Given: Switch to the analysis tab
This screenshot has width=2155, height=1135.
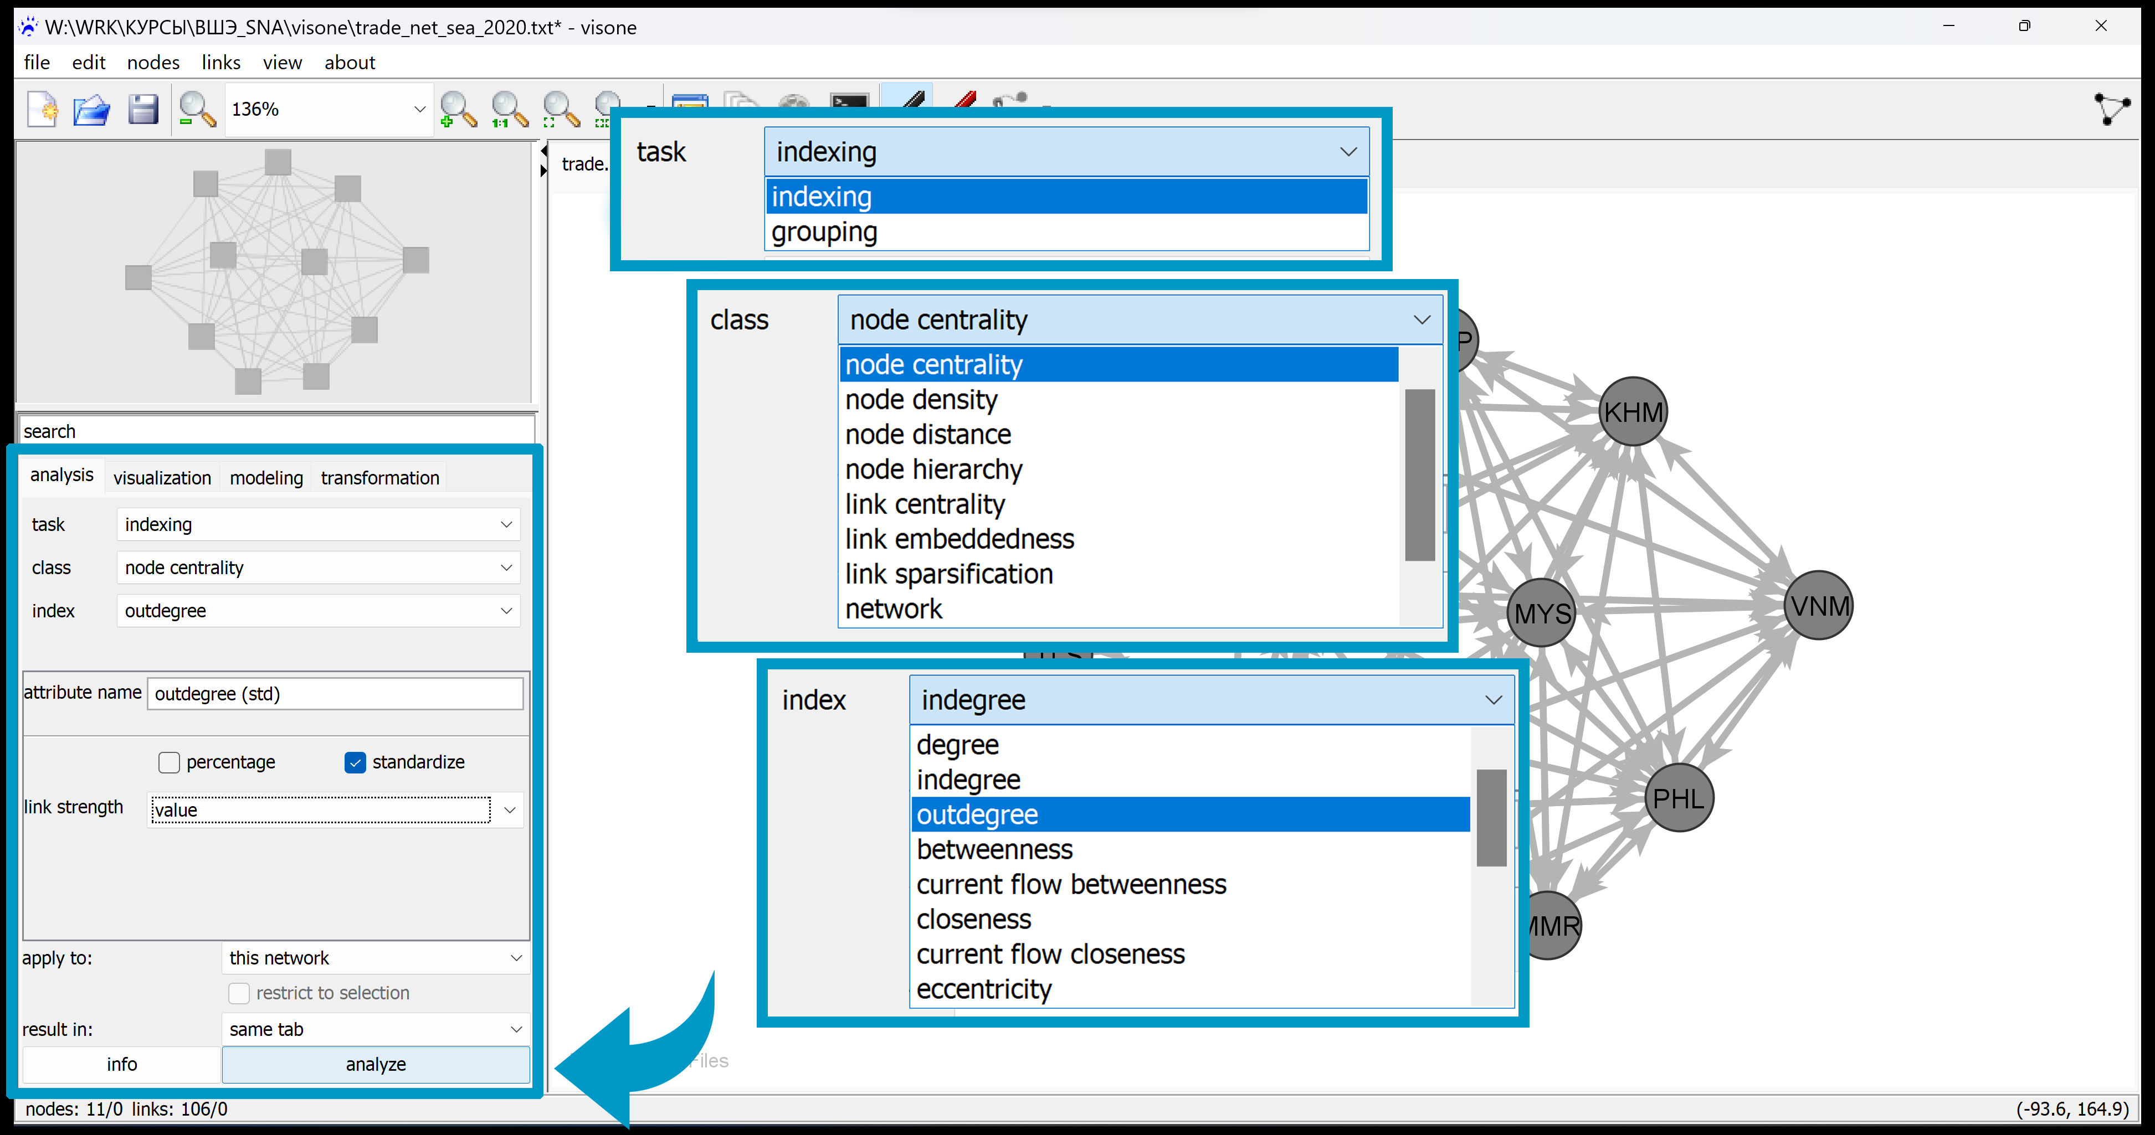Looking at the screenshot, I should click(62, 474).
